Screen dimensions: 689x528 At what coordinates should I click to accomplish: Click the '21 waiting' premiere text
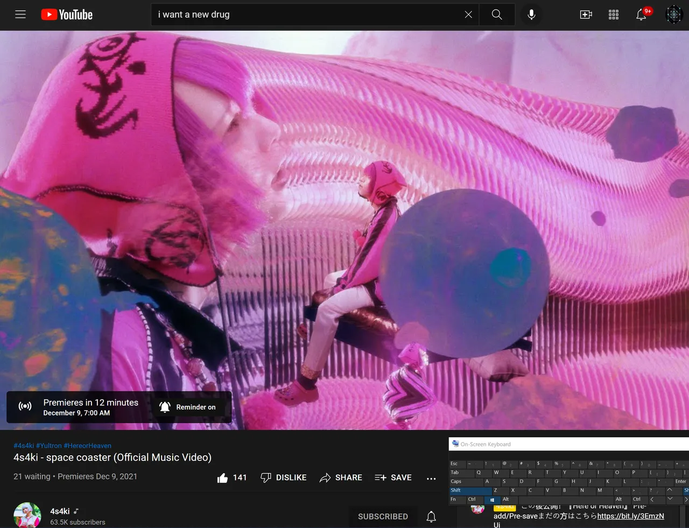(x=32, y=476)
